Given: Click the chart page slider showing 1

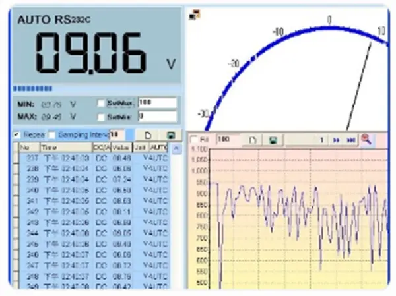Looking at the screenshot, I should [x=306, y=140].
